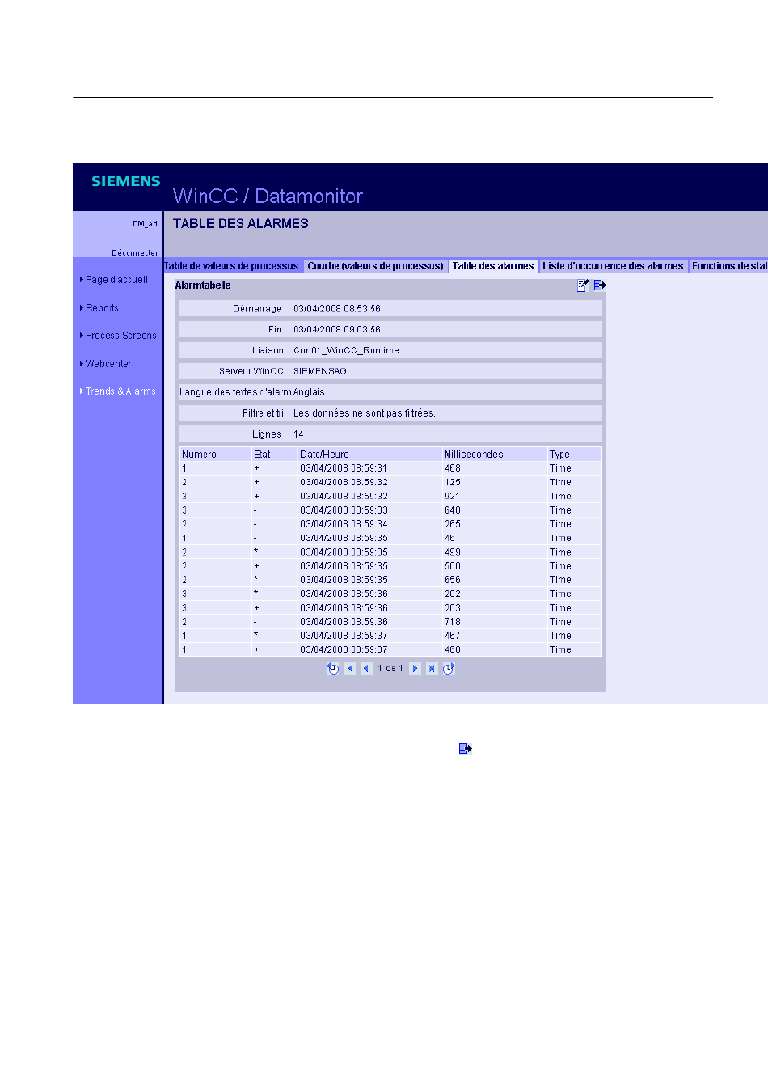
Task: Click the Déconnecter logout link
Action: 135,253
